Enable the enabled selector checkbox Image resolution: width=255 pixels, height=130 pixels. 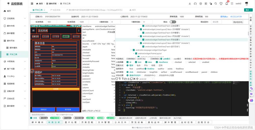click(201, 62)
